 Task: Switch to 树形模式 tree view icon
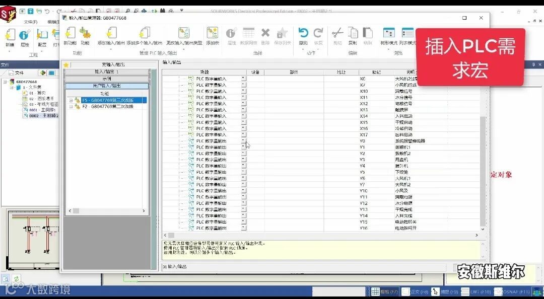pyautogui.click(x=389, y=33)
